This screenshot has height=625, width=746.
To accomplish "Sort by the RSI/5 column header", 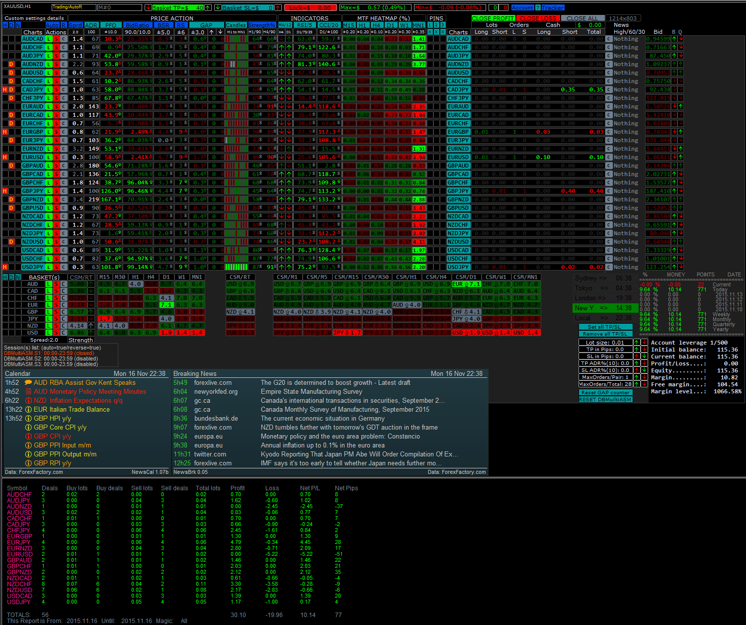I will click(305, 25).
